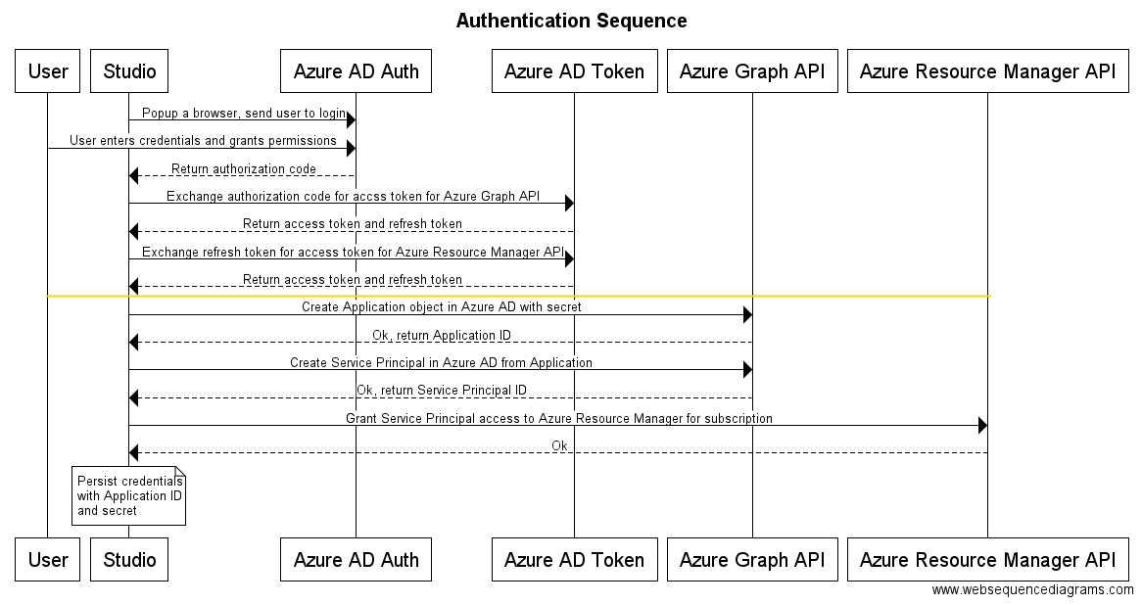1142x605 pixels.
Task: Click the top Azure Resource Manager API box
Action: coord(987,71)
